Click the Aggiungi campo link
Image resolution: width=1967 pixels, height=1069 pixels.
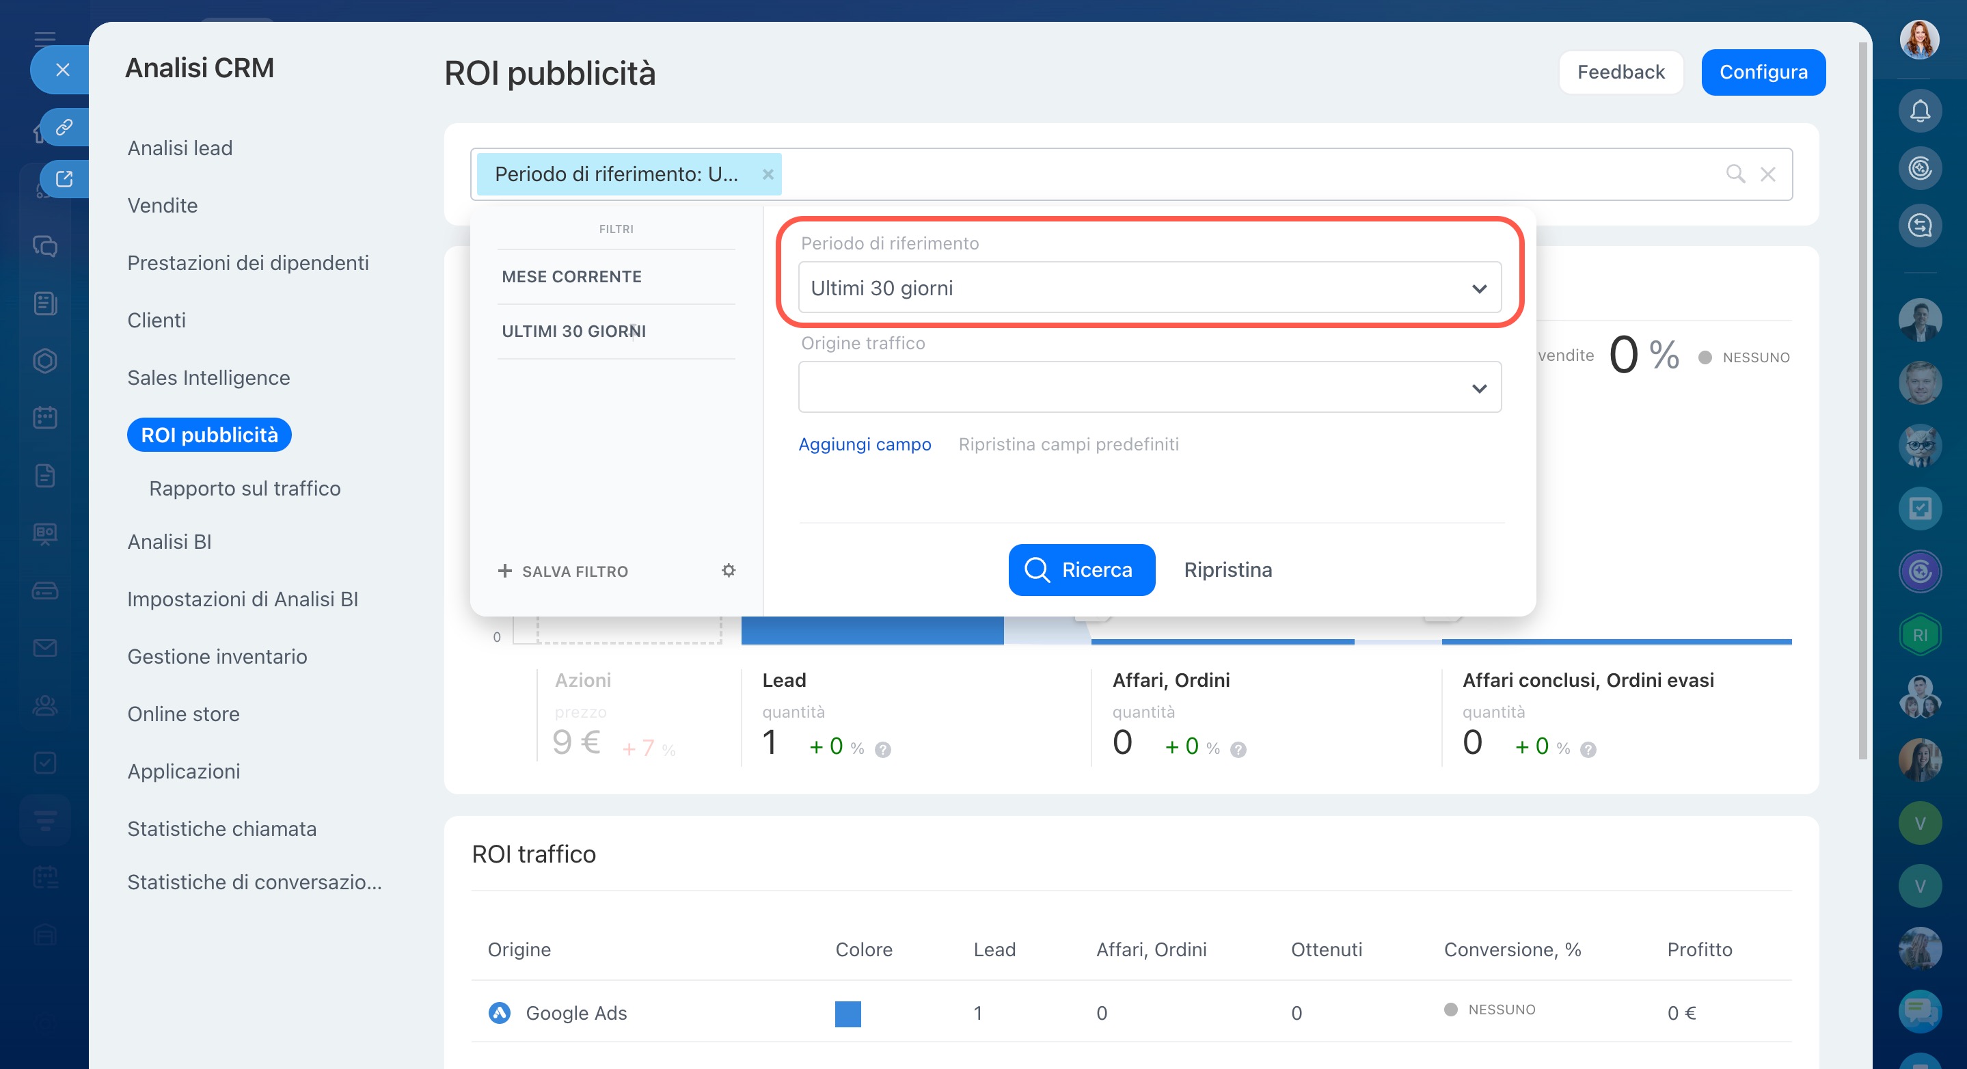pos(864,444)
